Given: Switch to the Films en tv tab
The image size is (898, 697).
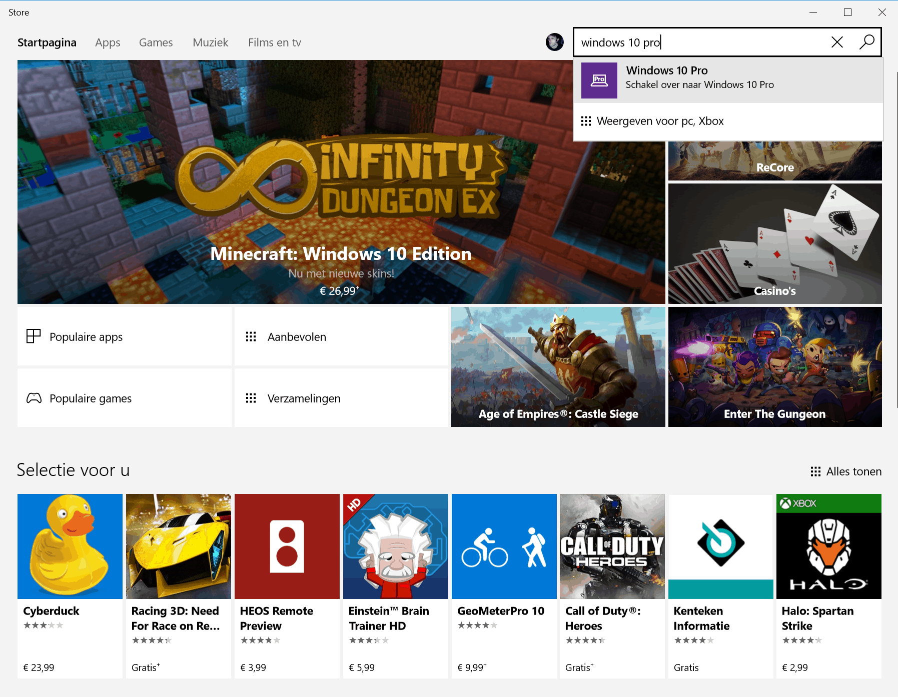Looking at the screenshot, I should point(275,42).
